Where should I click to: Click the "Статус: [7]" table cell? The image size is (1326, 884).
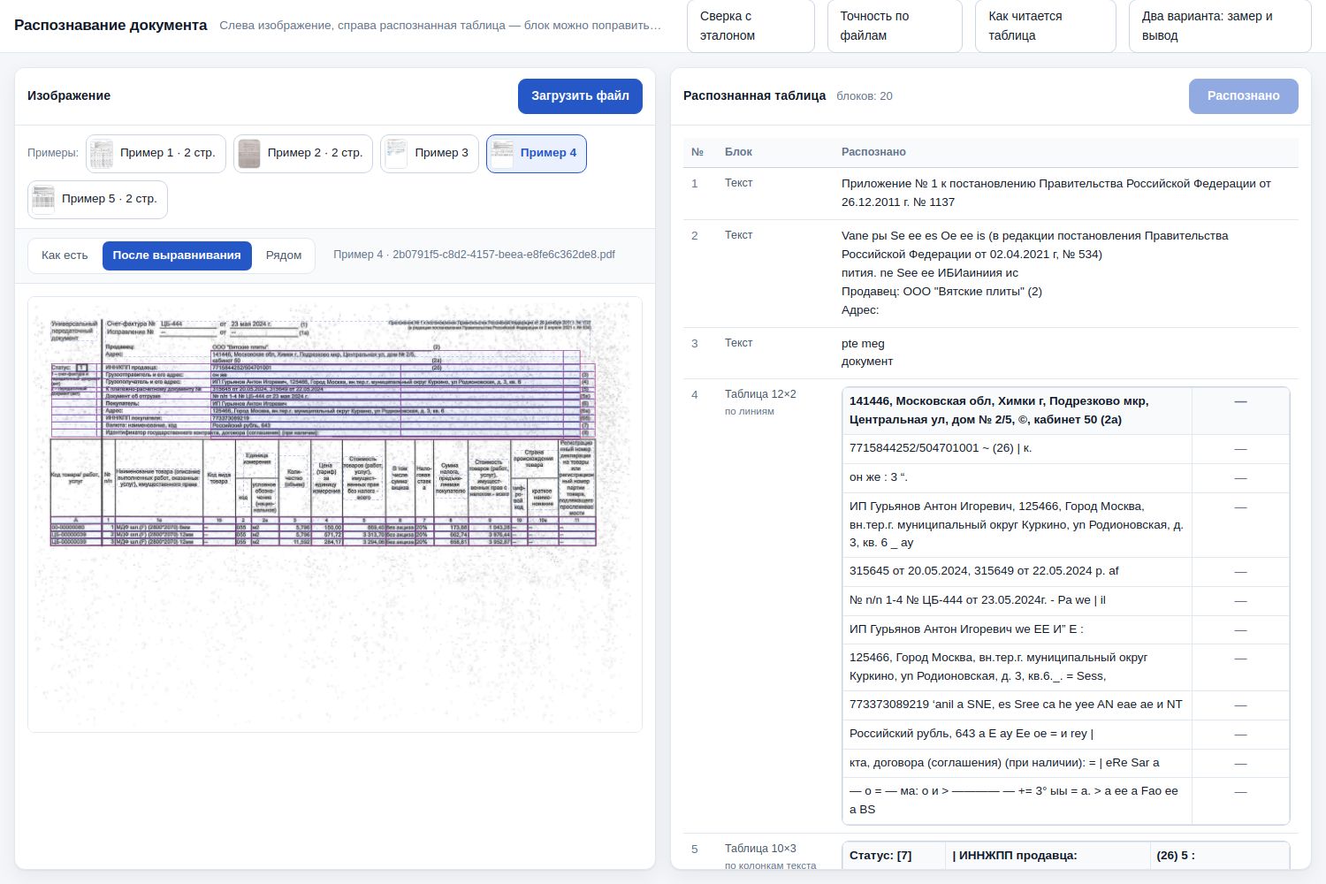click(894, 856)
